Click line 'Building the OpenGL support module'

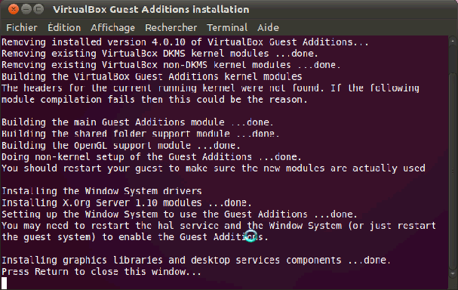click(121, 145)
